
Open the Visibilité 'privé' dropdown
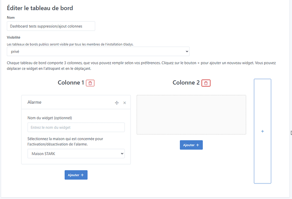click(98, 51)
